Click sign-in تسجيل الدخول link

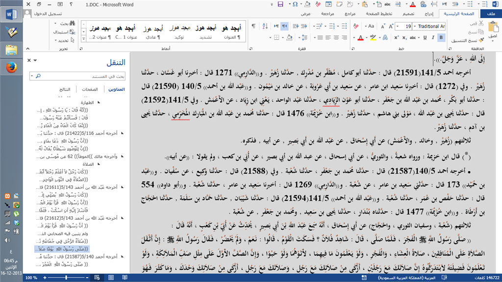click(48, 14)
